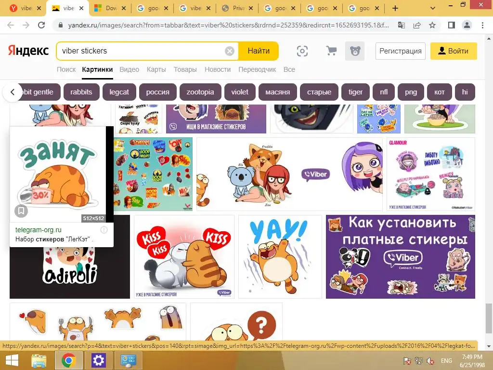Open Kiss Kiss cats sticker image
493x370 pixels.
point(184,257)
